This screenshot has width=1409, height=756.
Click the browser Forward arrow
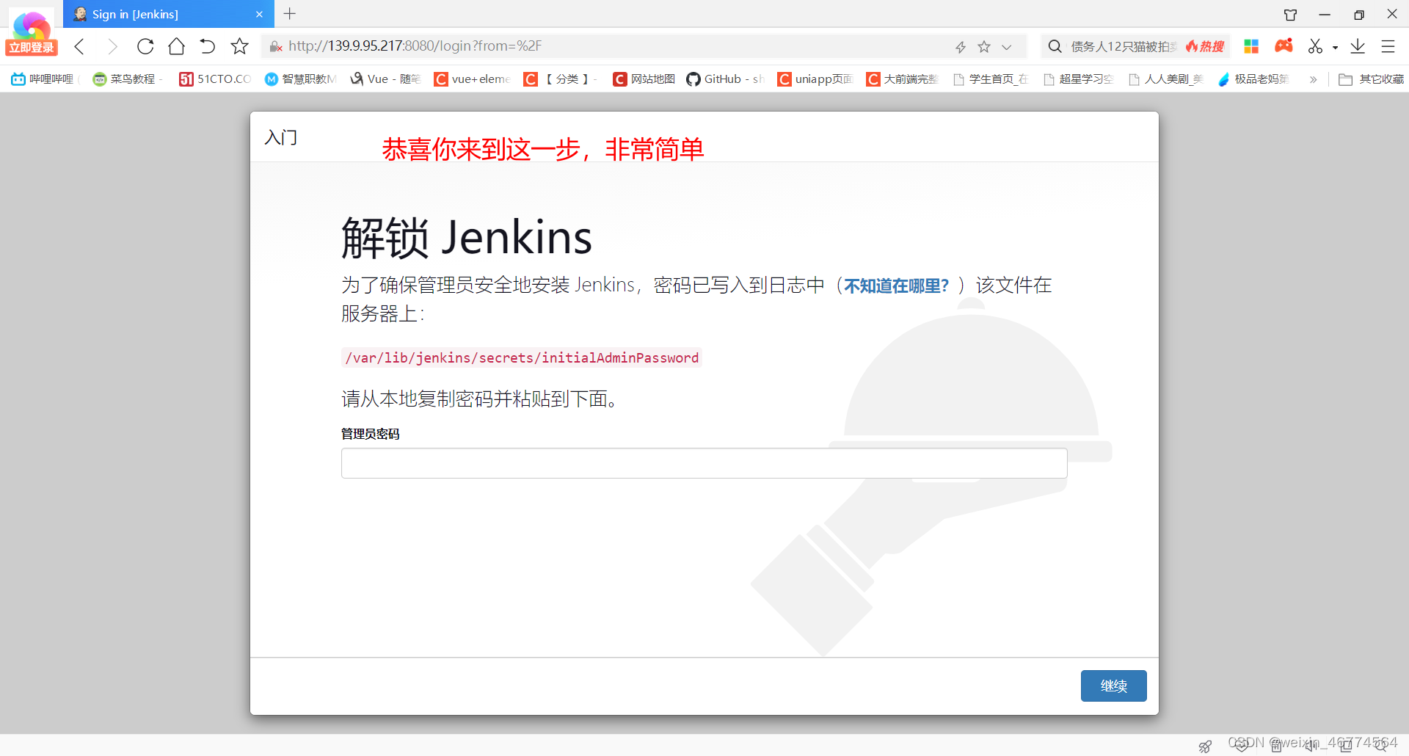coord(112,46)
